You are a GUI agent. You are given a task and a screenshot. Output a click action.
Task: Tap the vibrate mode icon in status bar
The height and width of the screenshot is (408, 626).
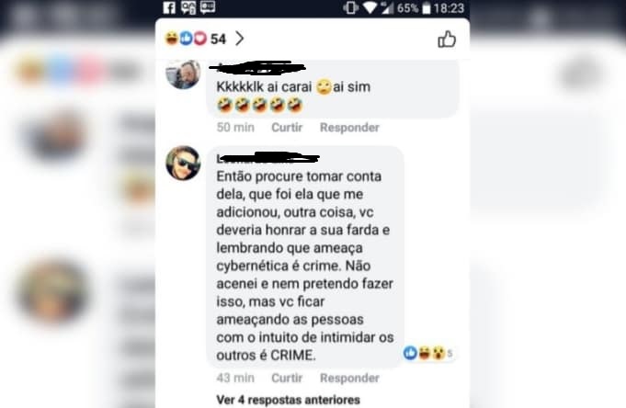(x=350, y=7)
